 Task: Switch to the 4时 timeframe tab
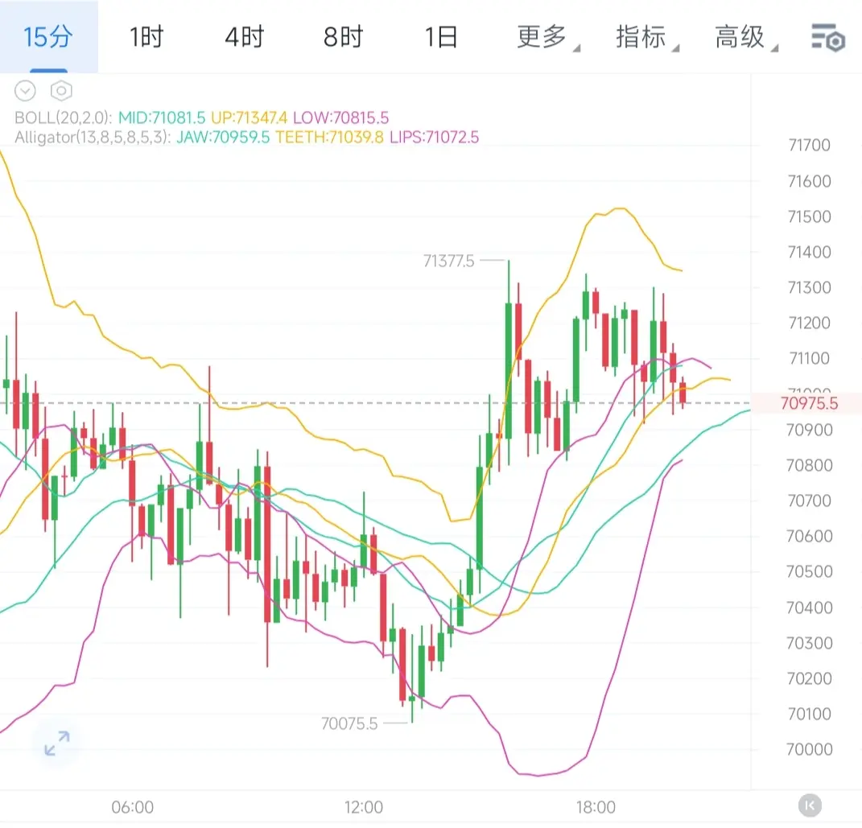pos(245,37)
